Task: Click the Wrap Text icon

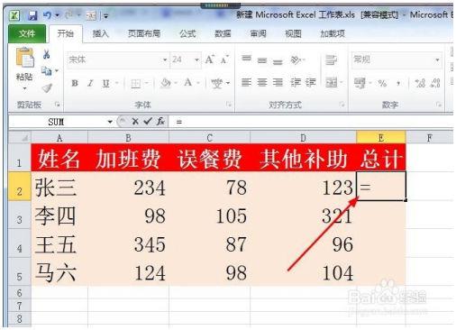Action: (332, 60)
